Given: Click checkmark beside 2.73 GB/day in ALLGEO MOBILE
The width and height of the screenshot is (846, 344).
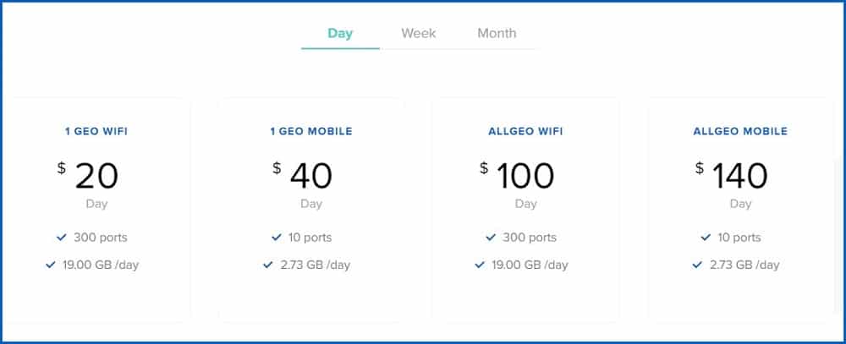Looking at the screenshot, I should (697, 265).
